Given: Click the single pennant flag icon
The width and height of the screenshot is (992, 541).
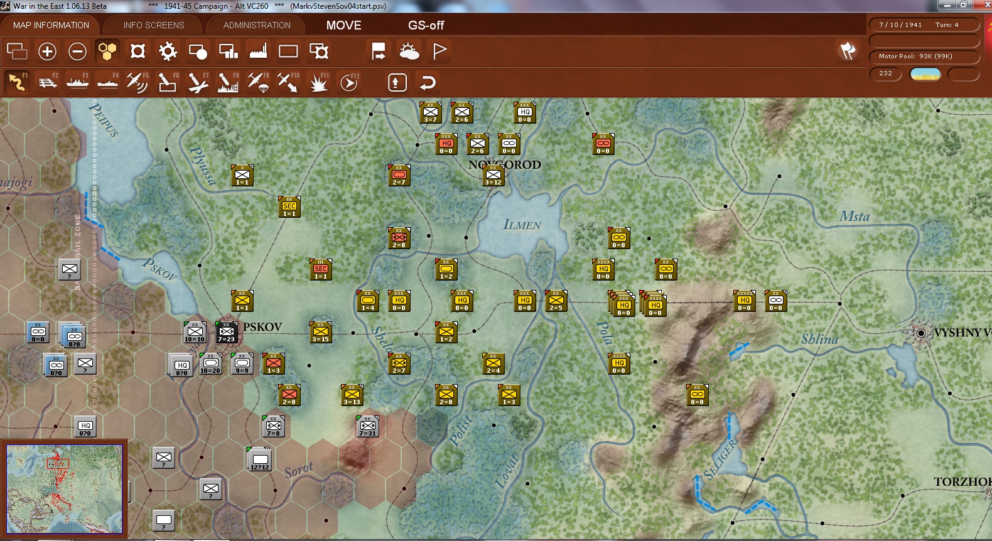Looking at the screenshot, I should click(x=439, y=51).
